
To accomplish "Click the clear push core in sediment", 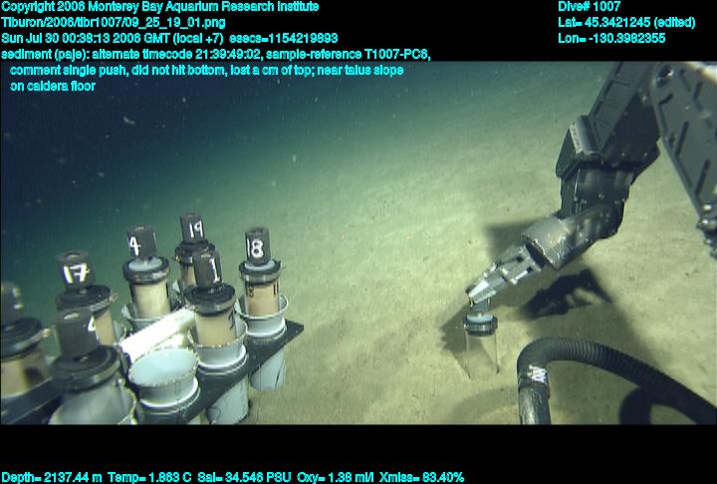I will tap(480, 344).
